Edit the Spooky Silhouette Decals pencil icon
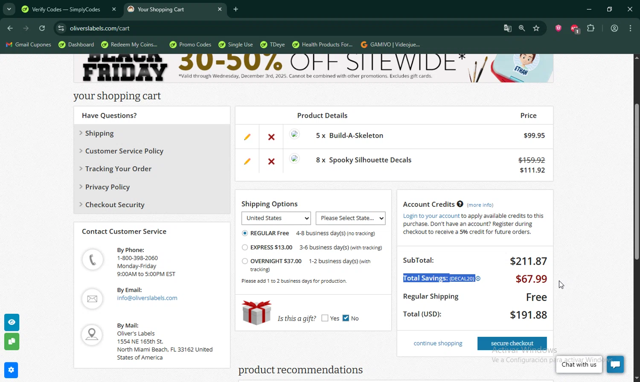This screenshot has width=640, height=382. pos(247,161)
